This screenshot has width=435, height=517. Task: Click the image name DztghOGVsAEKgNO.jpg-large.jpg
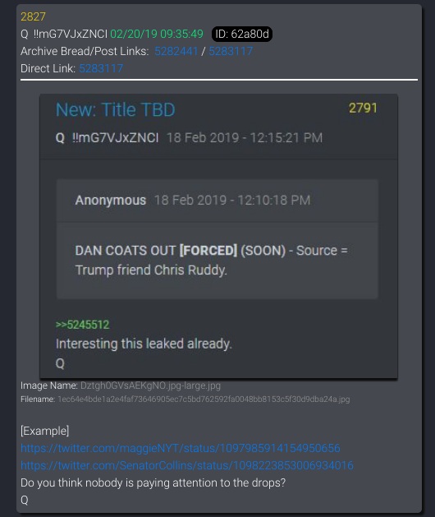[x=150, y=385]
